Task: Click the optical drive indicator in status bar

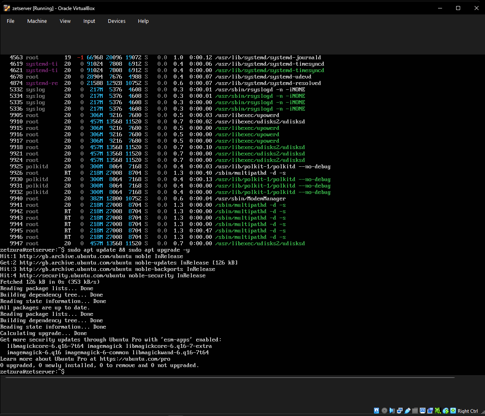Action: [x=384, y=410]
